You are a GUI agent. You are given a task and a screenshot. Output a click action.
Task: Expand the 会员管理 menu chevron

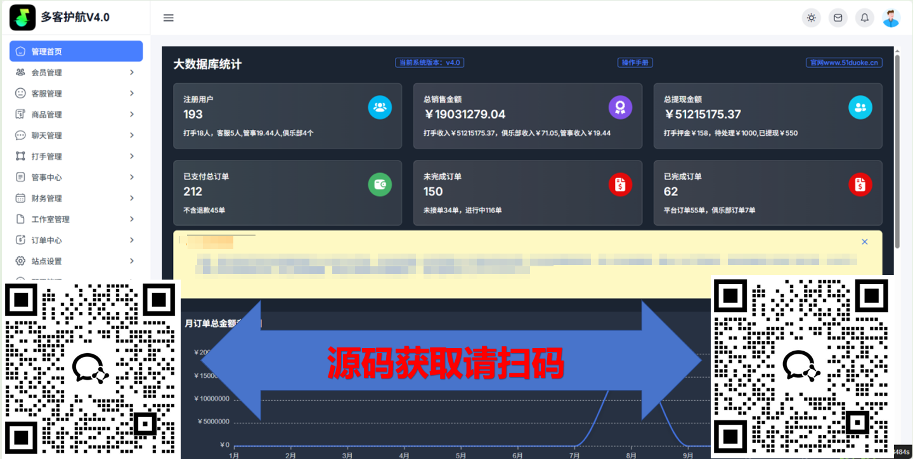132,72
